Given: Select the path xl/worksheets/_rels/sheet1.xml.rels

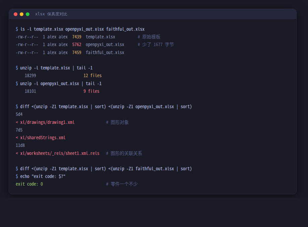Looking at the screenshot, I should click(60, 153).
